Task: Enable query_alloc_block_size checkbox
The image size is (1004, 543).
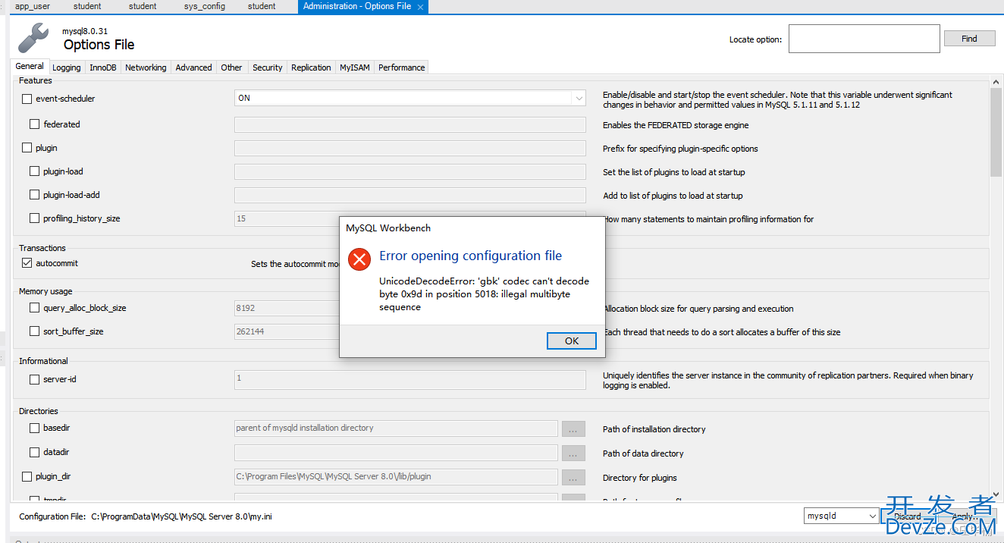Action: coord(35,308)
